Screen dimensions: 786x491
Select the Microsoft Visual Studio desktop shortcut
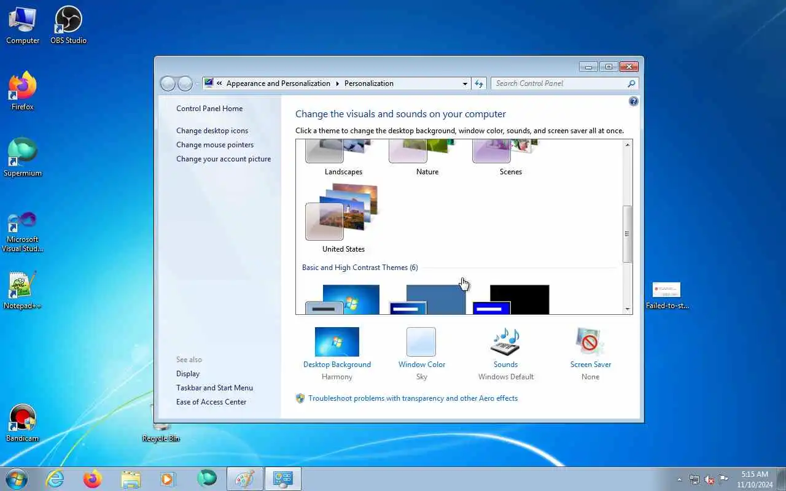pyautogui.click(x=23, y=231)
